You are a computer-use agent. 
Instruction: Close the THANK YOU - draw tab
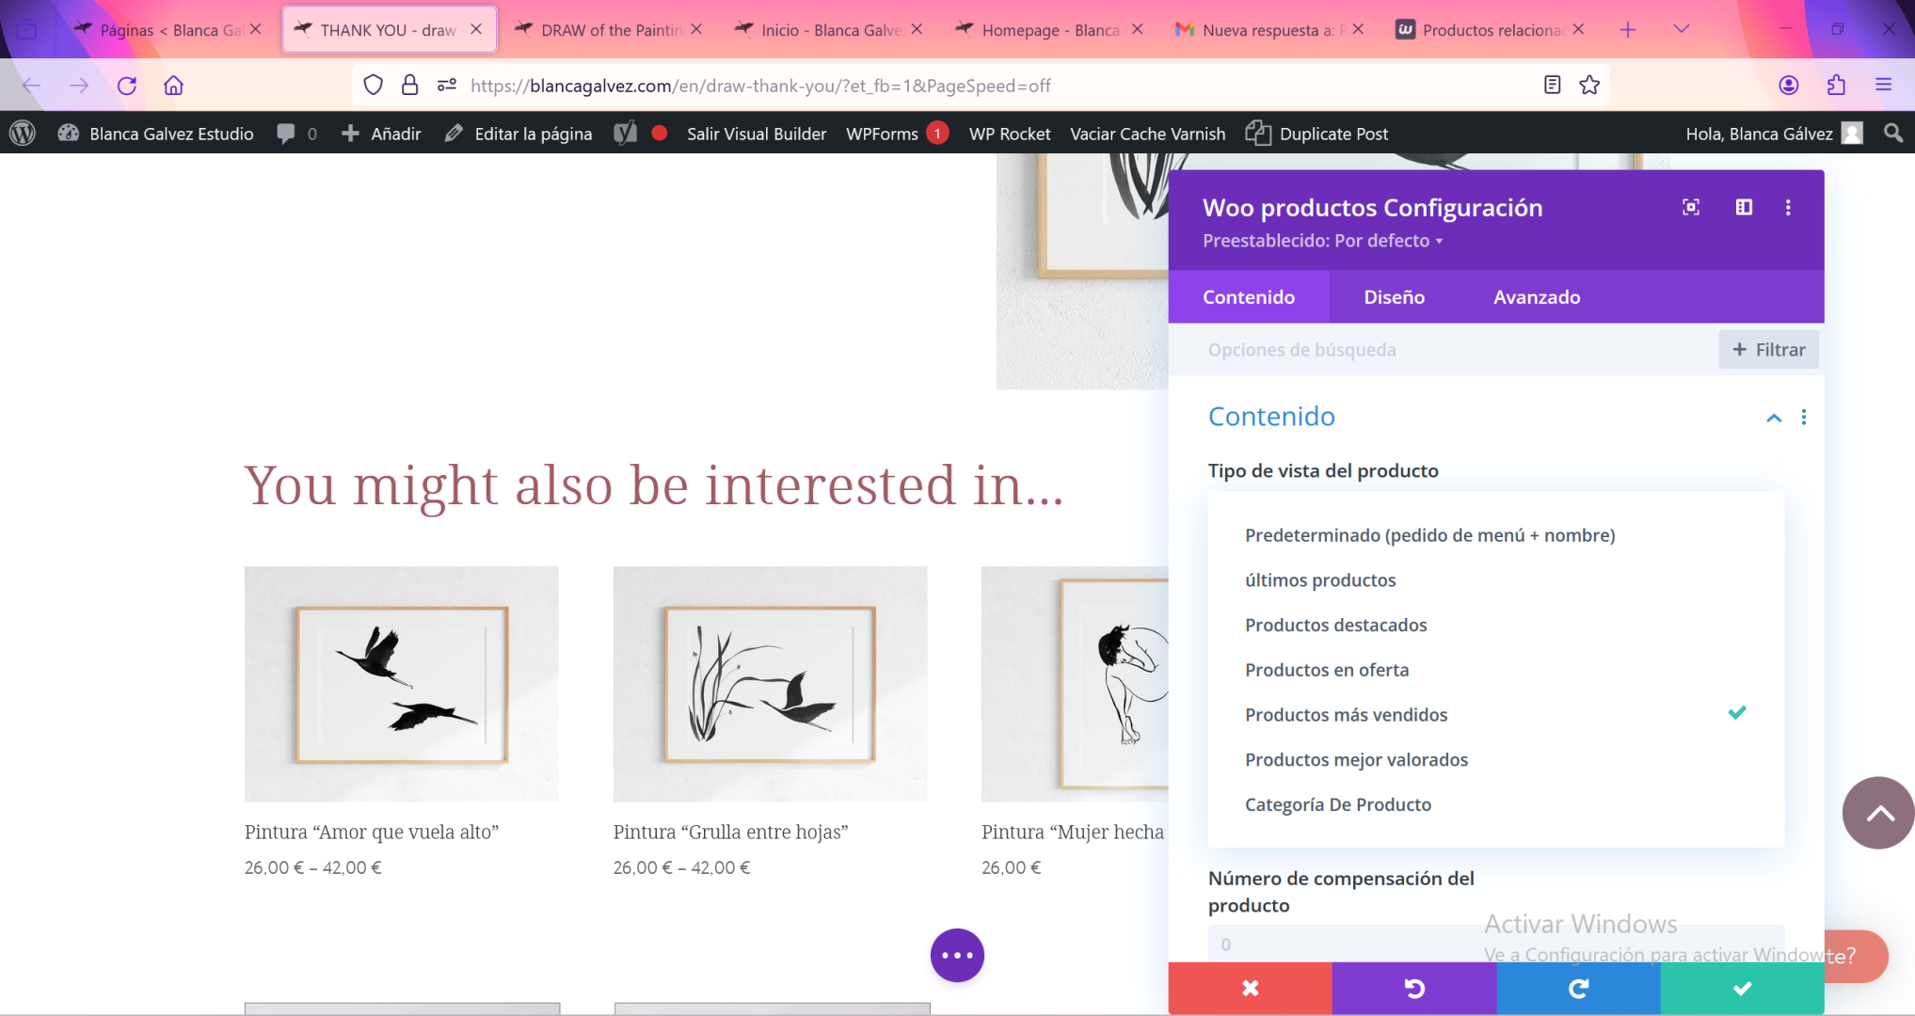coord(476,29)
